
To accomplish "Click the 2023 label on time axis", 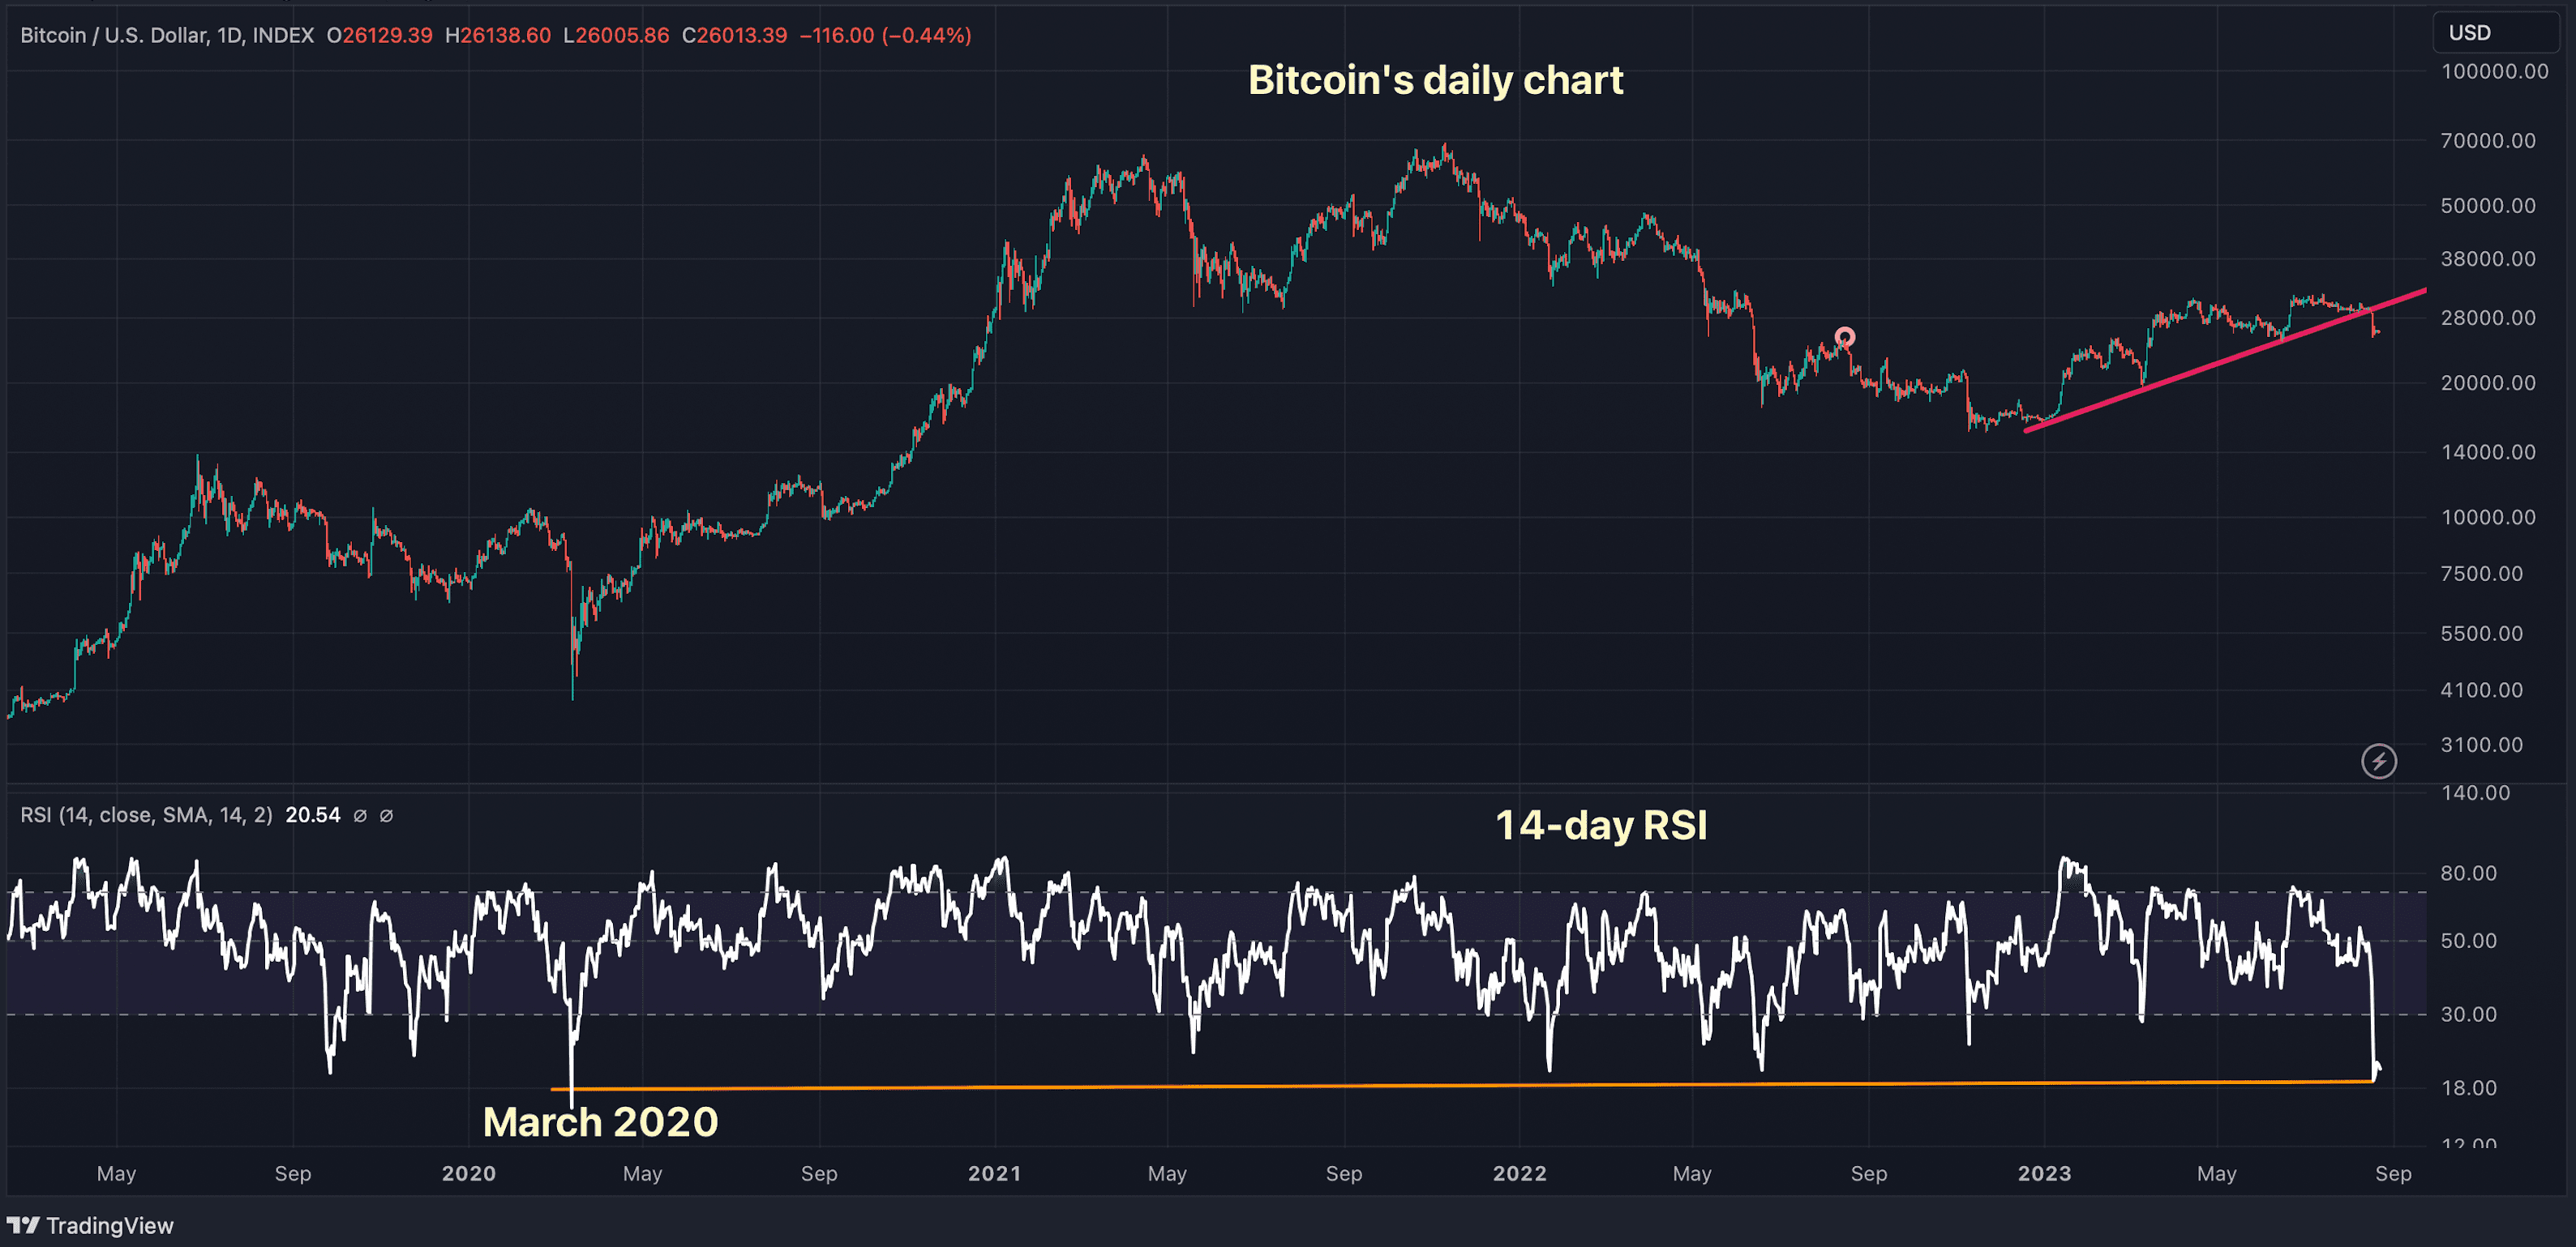I will coord(2044,1174).
